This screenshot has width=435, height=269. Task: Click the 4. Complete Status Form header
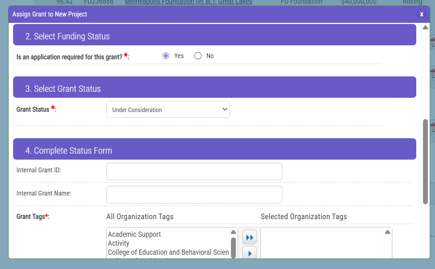(215, 149)
